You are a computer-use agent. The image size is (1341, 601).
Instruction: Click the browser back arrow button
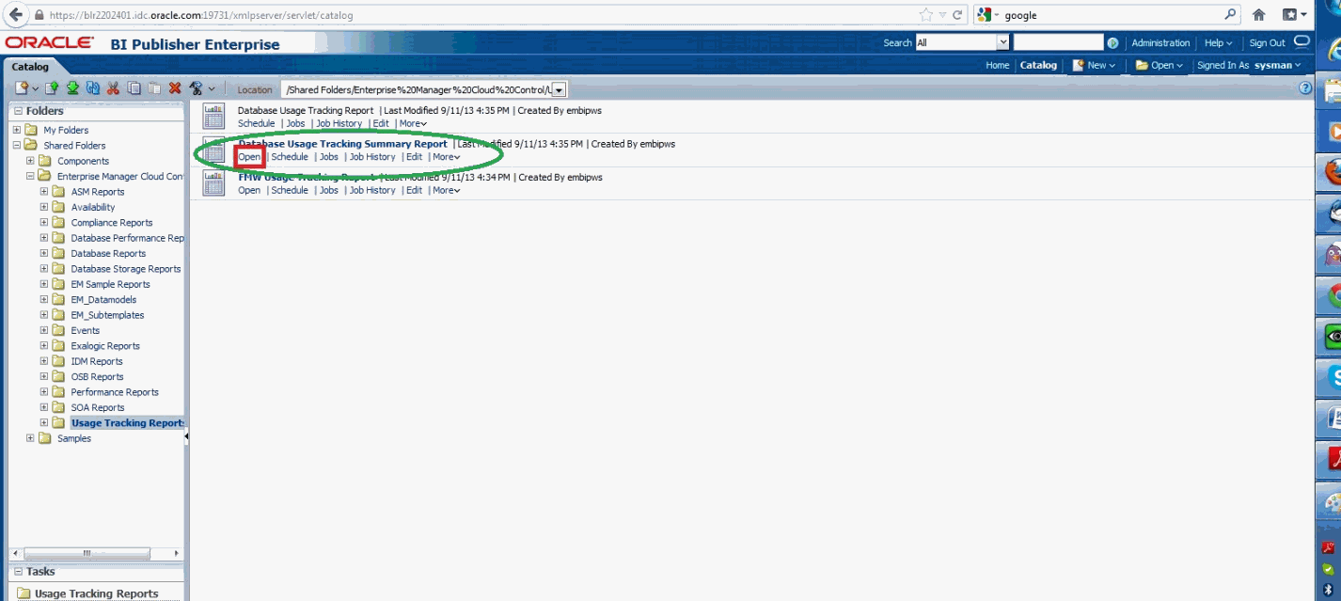click(x=14, y=15)
